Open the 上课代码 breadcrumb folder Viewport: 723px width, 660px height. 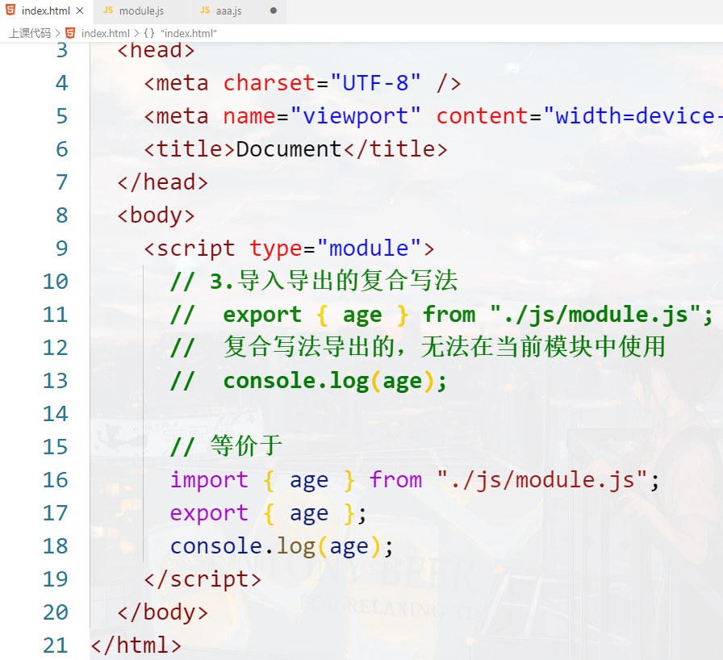[30, 33]
